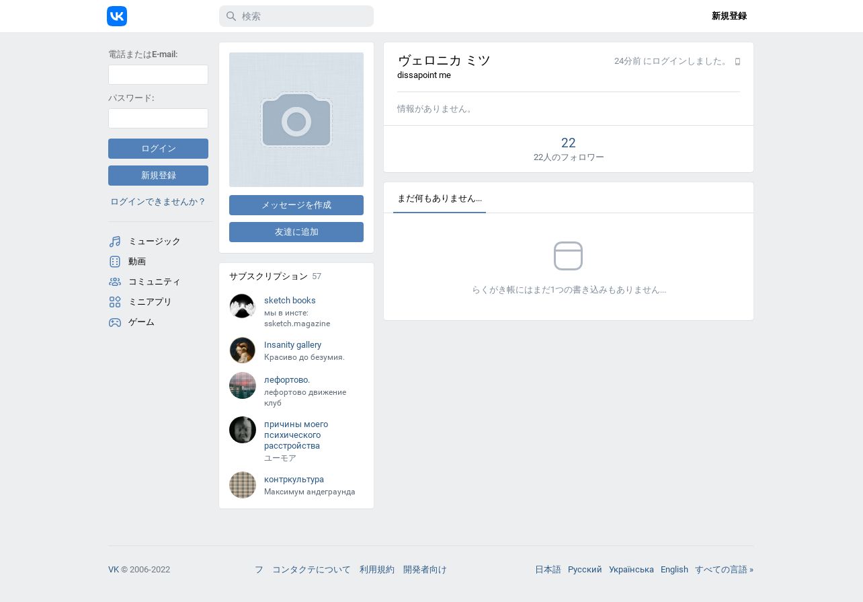Screen dimensions: 863x602
Task: Switch language to Русский
Action: pos(585,570)
